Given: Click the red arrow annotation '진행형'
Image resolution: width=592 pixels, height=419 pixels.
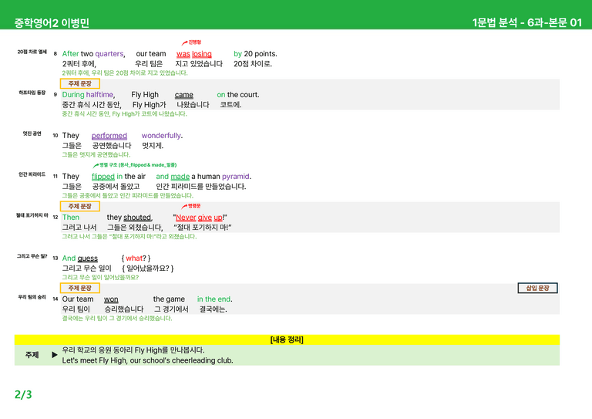Looking at the screenshot, I should (191, 42).
